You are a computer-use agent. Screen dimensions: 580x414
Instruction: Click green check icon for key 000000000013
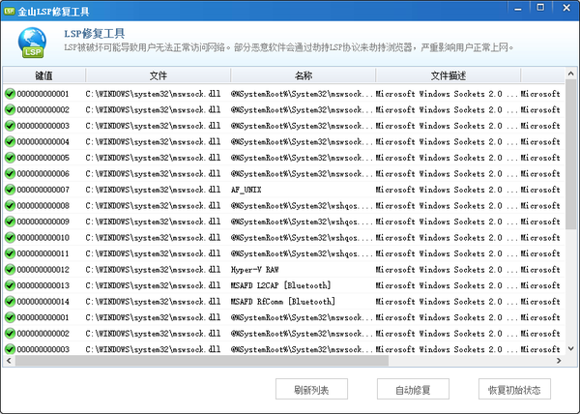click(10, 285)
